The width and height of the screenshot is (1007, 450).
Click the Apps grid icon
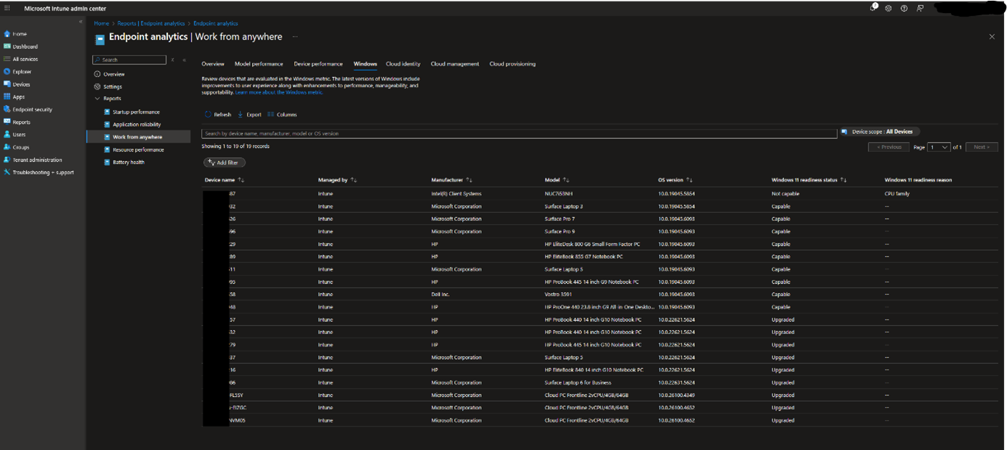[x=7, y=97]
